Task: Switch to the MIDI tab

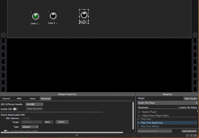Action: (19, 99)
